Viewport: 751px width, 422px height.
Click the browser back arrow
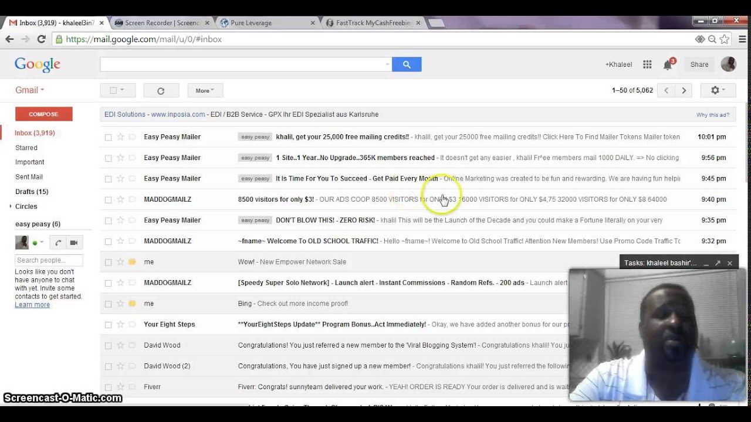pos(9,39)
